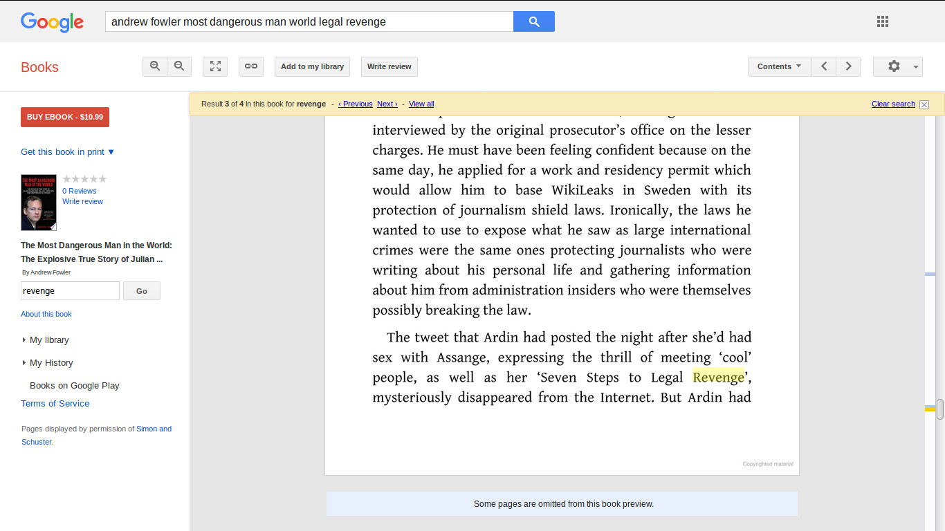View all search results
Image resolution: width=945 pixels, height=531 pixels.
421,104
